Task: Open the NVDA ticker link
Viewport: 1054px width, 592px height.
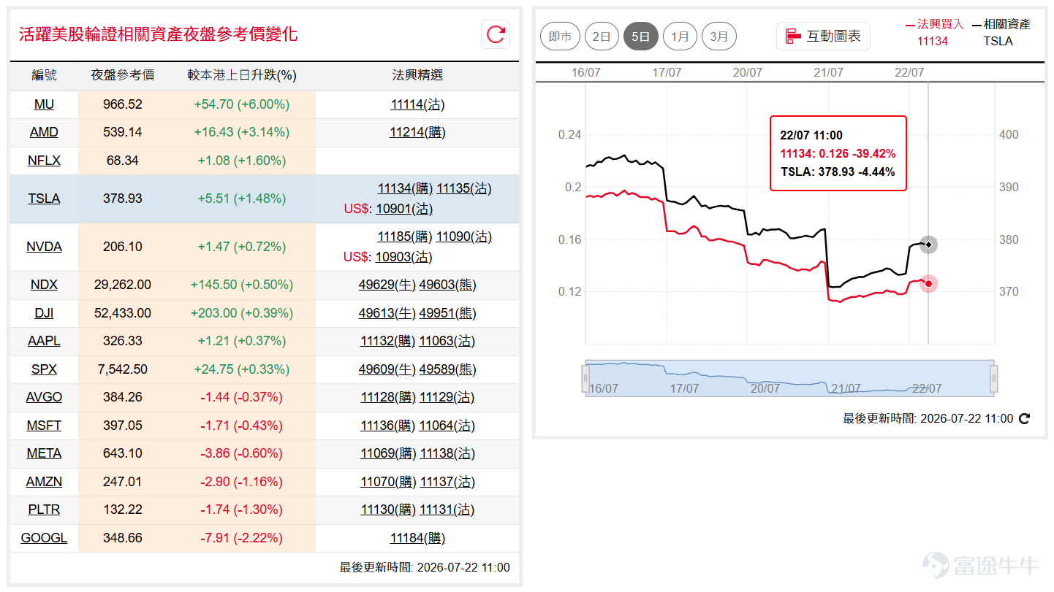Action: click(44, 247)
